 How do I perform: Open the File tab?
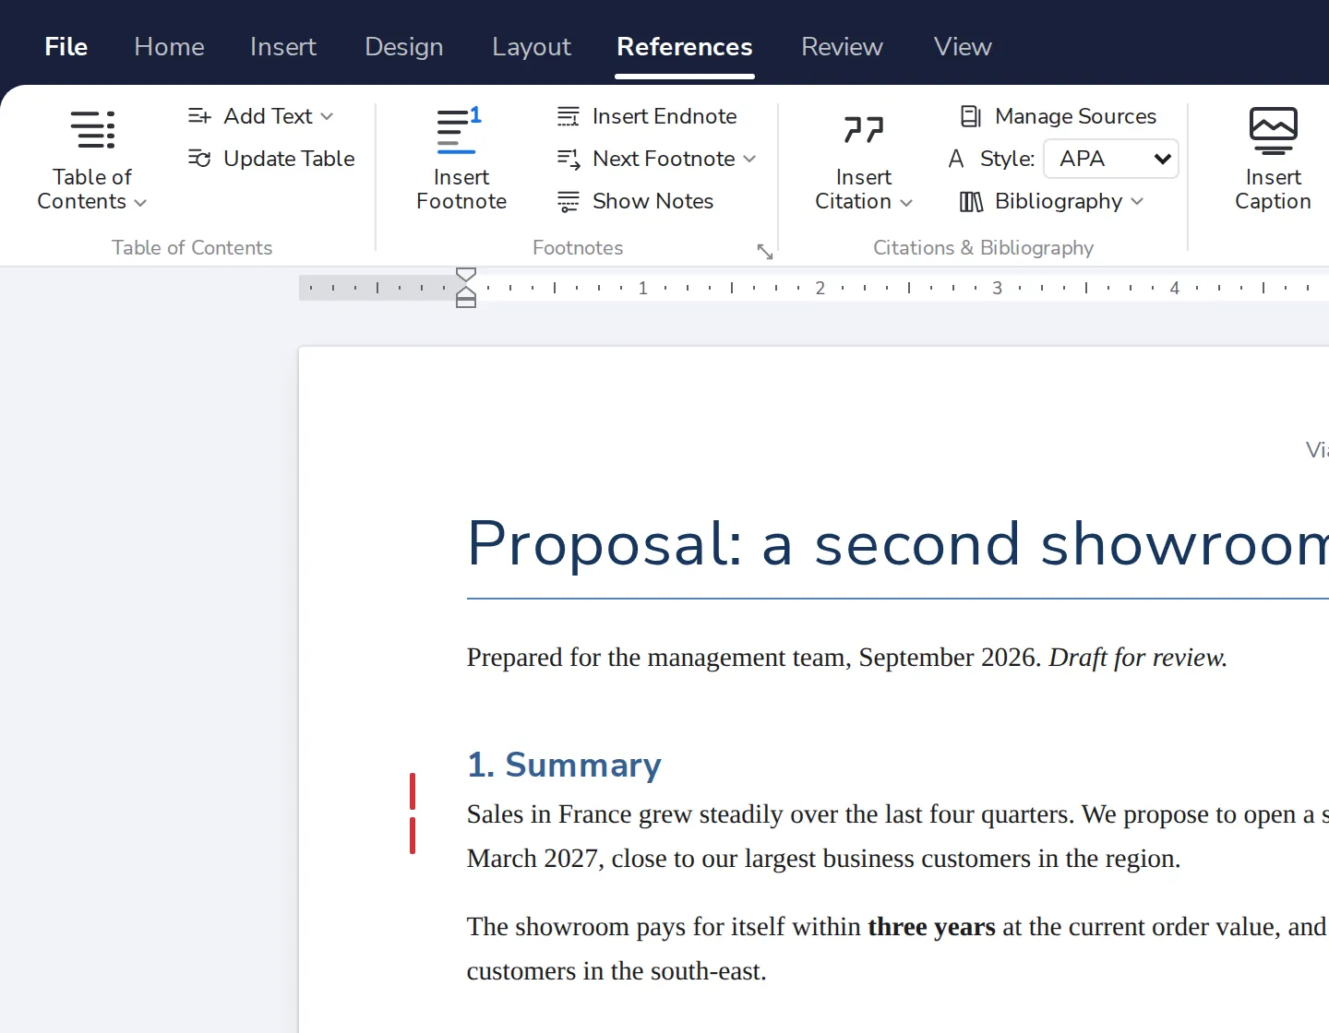(x=66, y=46)
